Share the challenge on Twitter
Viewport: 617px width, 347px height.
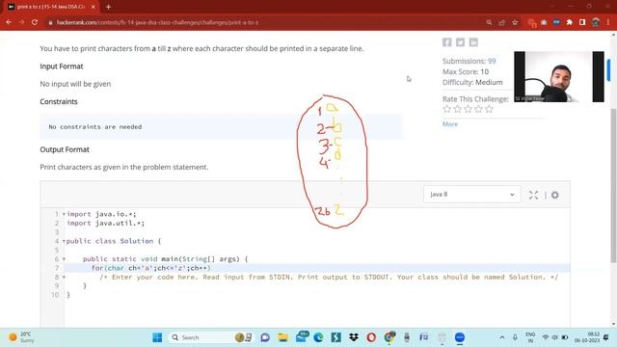click(460, 42)
